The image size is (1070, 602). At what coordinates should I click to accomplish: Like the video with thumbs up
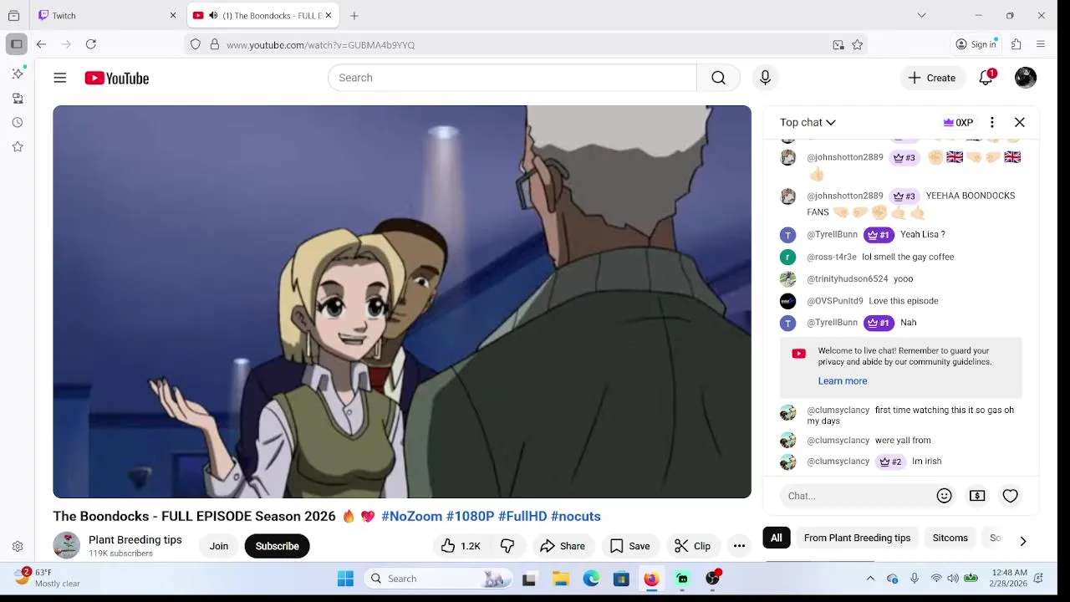tap(461, 546)
